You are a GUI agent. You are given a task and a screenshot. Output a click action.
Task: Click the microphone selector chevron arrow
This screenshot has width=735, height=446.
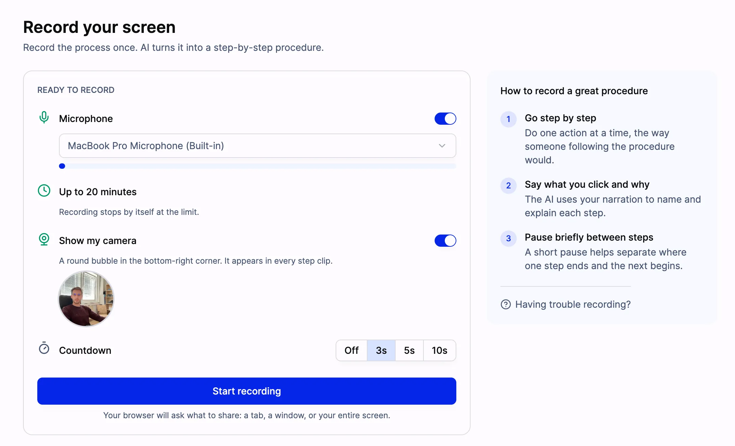tap(442, 146)
